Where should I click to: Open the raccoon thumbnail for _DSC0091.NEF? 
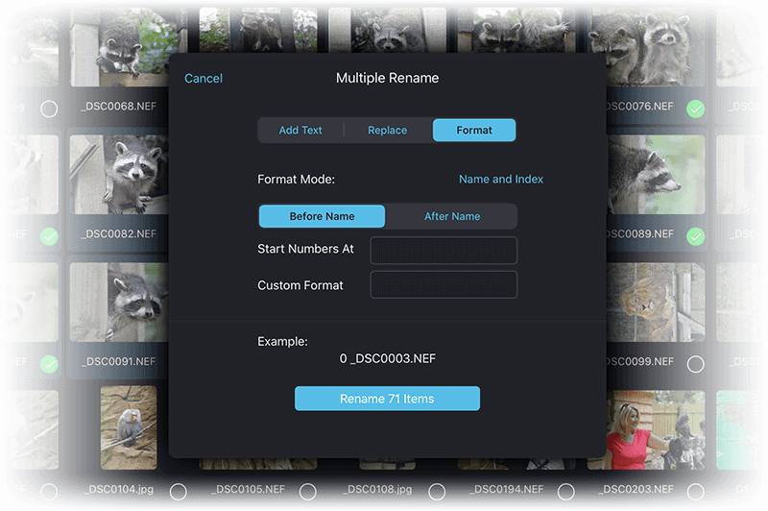119,302
